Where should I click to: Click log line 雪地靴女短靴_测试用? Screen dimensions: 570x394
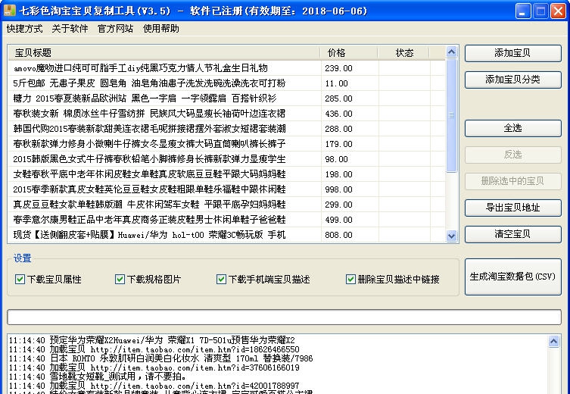(98, 377)
